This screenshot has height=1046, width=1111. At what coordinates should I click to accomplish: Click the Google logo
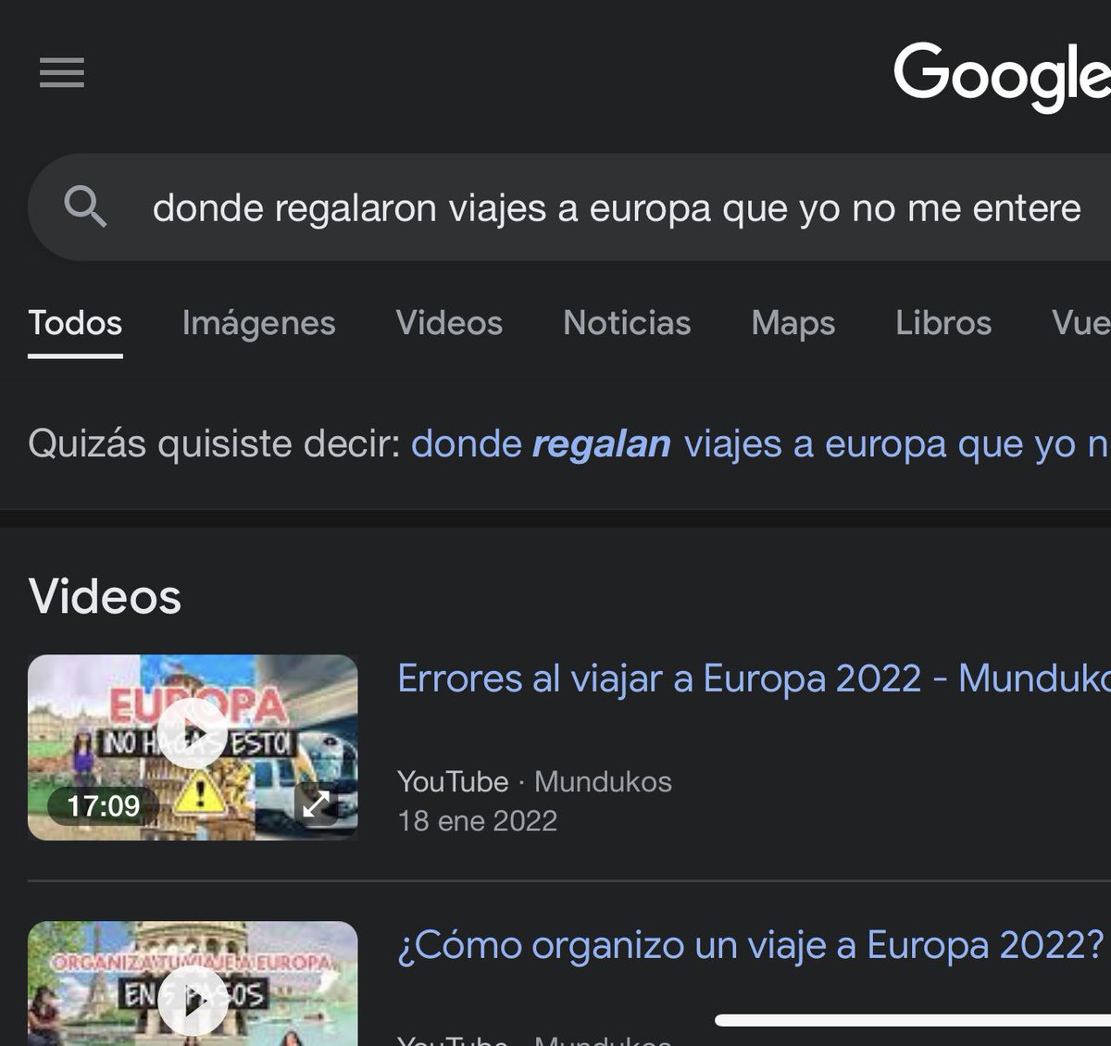pyautogui.click(x=1002, y=77)
